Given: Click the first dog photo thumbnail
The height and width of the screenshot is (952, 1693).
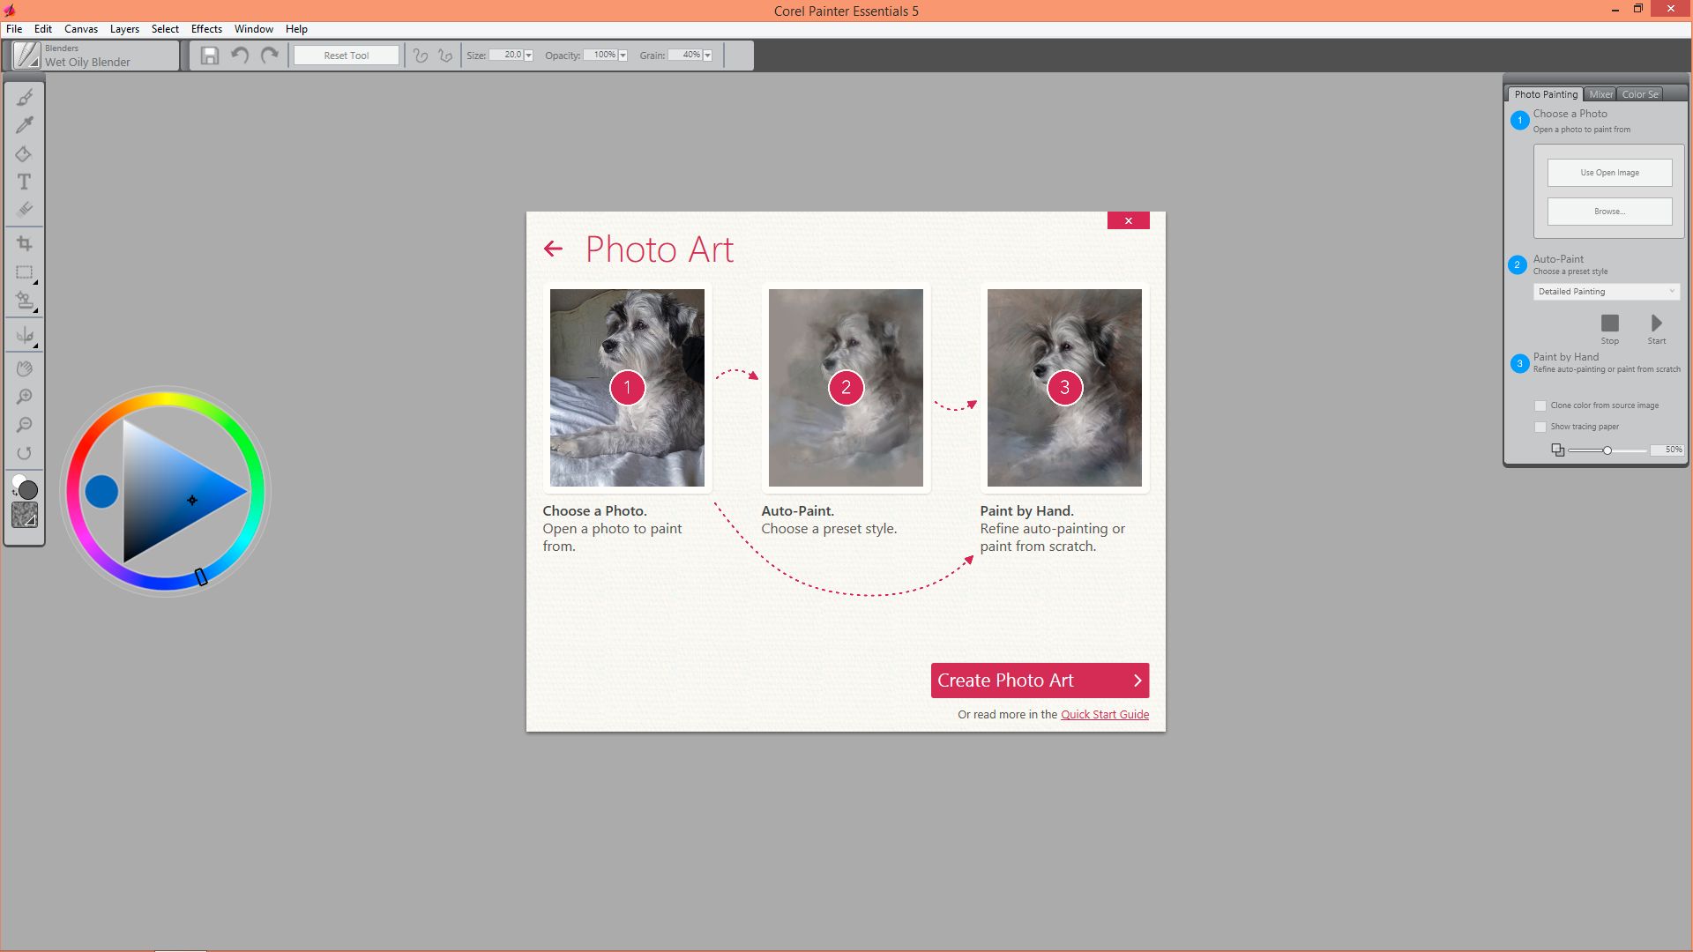Looking at the screenshot, I should 627,388.
